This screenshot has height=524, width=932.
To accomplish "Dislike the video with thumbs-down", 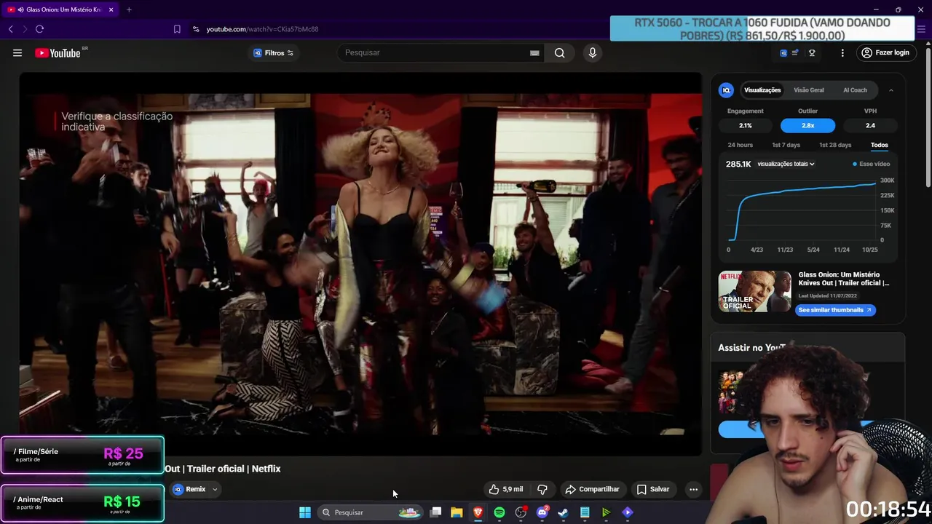I will pyautogui.click(x=542, y=489).
